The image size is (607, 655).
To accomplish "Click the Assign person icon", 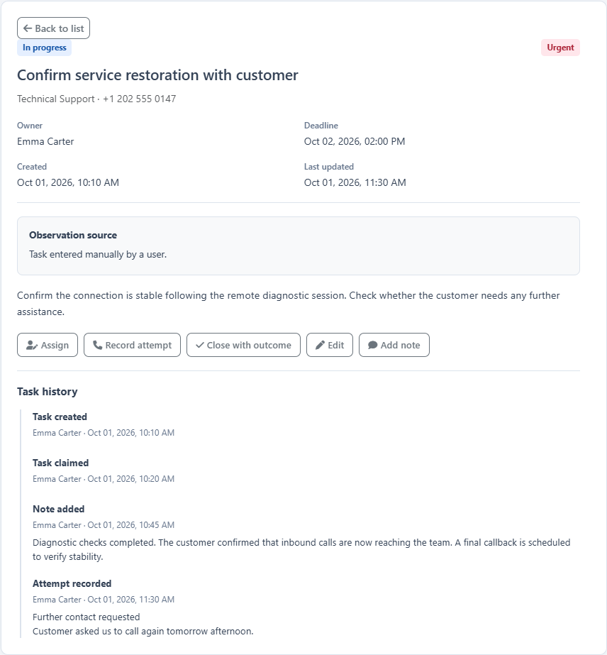I will (32, 345).
